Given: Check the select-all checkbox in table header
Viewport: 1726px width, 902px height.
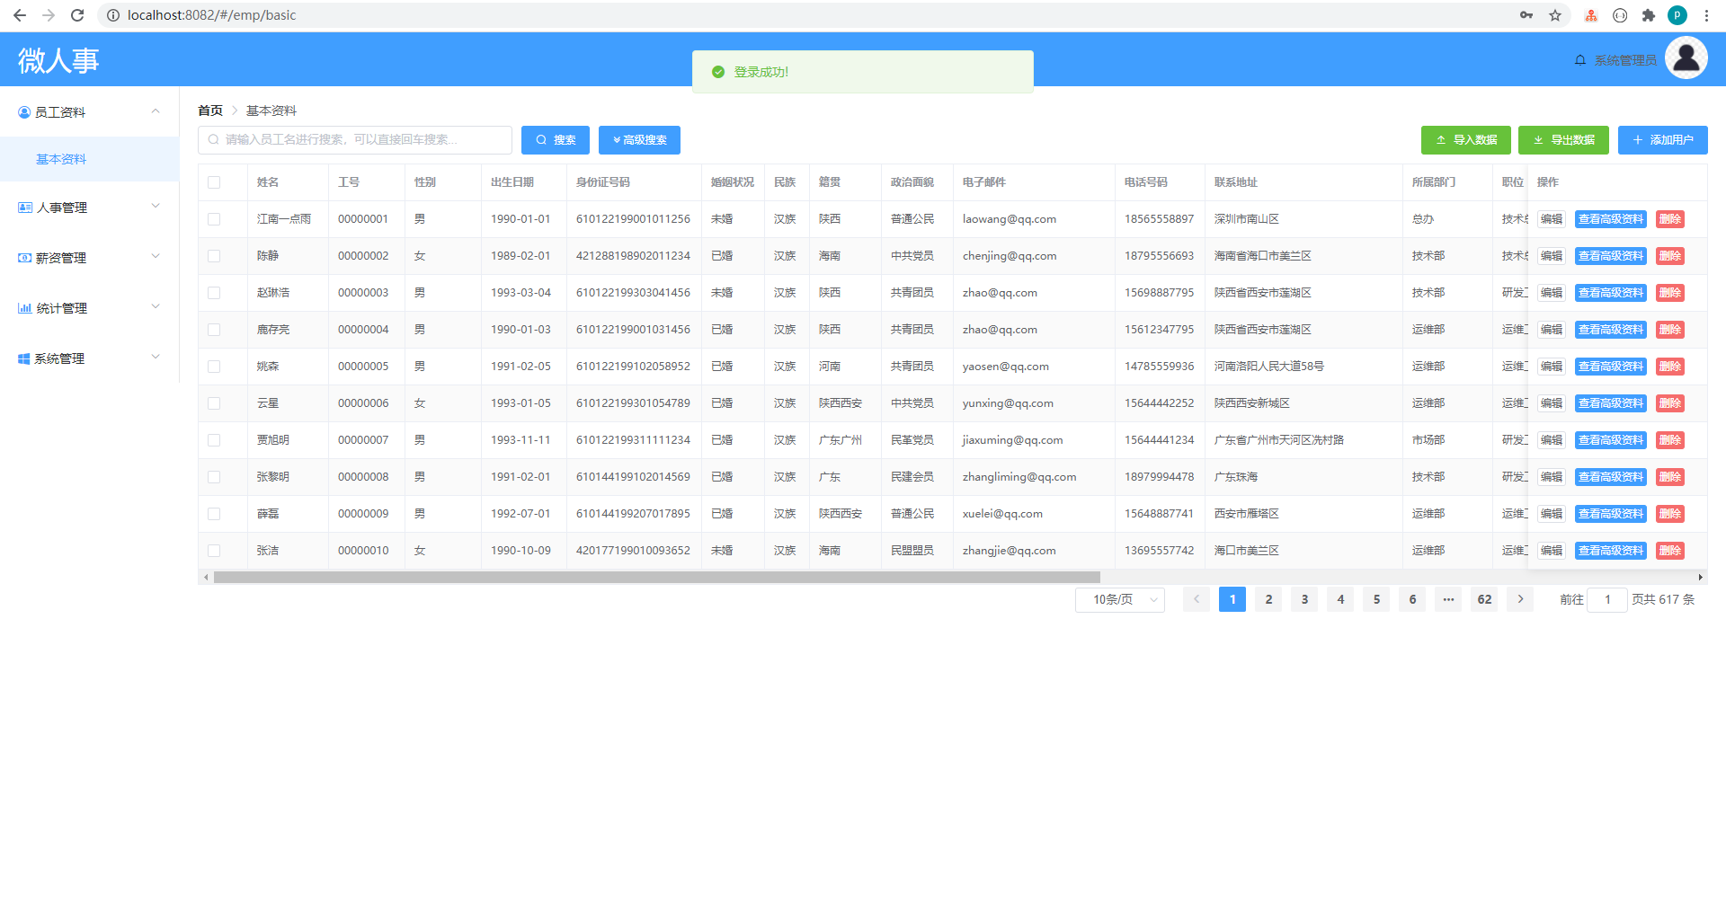Looking at the screenshot, I should [x=213, y=182].
